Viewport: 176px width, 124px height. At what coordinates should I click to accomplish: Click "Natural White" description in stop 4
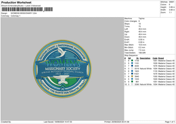tap(146, 69)
